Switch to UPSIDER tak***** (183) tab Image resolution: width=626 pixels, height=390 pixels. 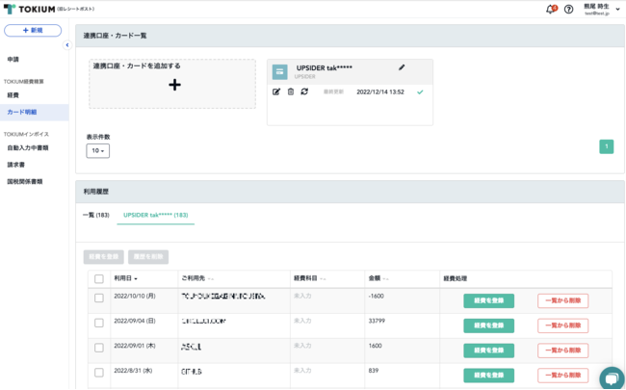156,215
